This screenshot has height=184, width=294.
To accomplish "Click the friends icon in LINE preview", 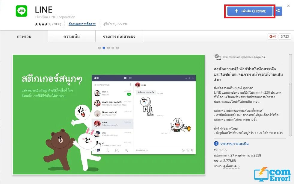I will point(107,150).
